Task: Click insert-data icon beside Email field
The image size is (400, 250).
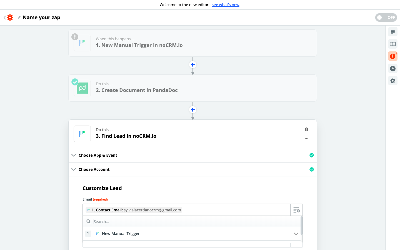Action: [x=296, y=210]
